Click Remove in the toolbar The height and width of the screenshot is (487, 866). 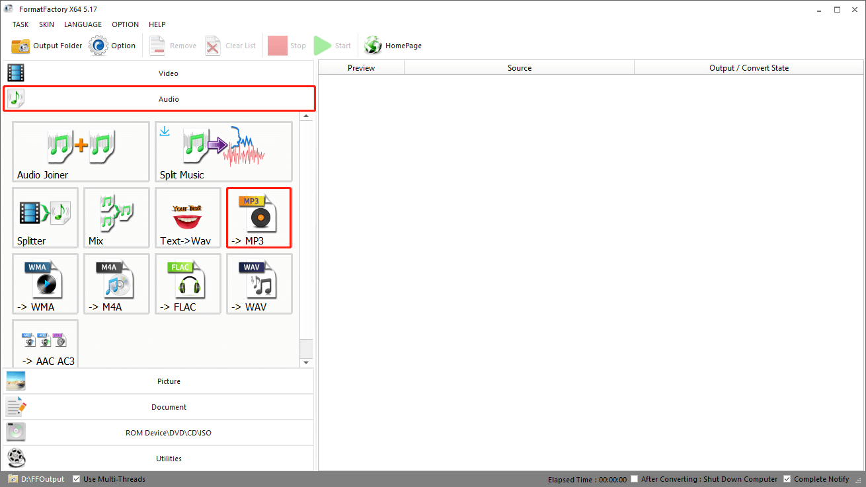[173, 46]
